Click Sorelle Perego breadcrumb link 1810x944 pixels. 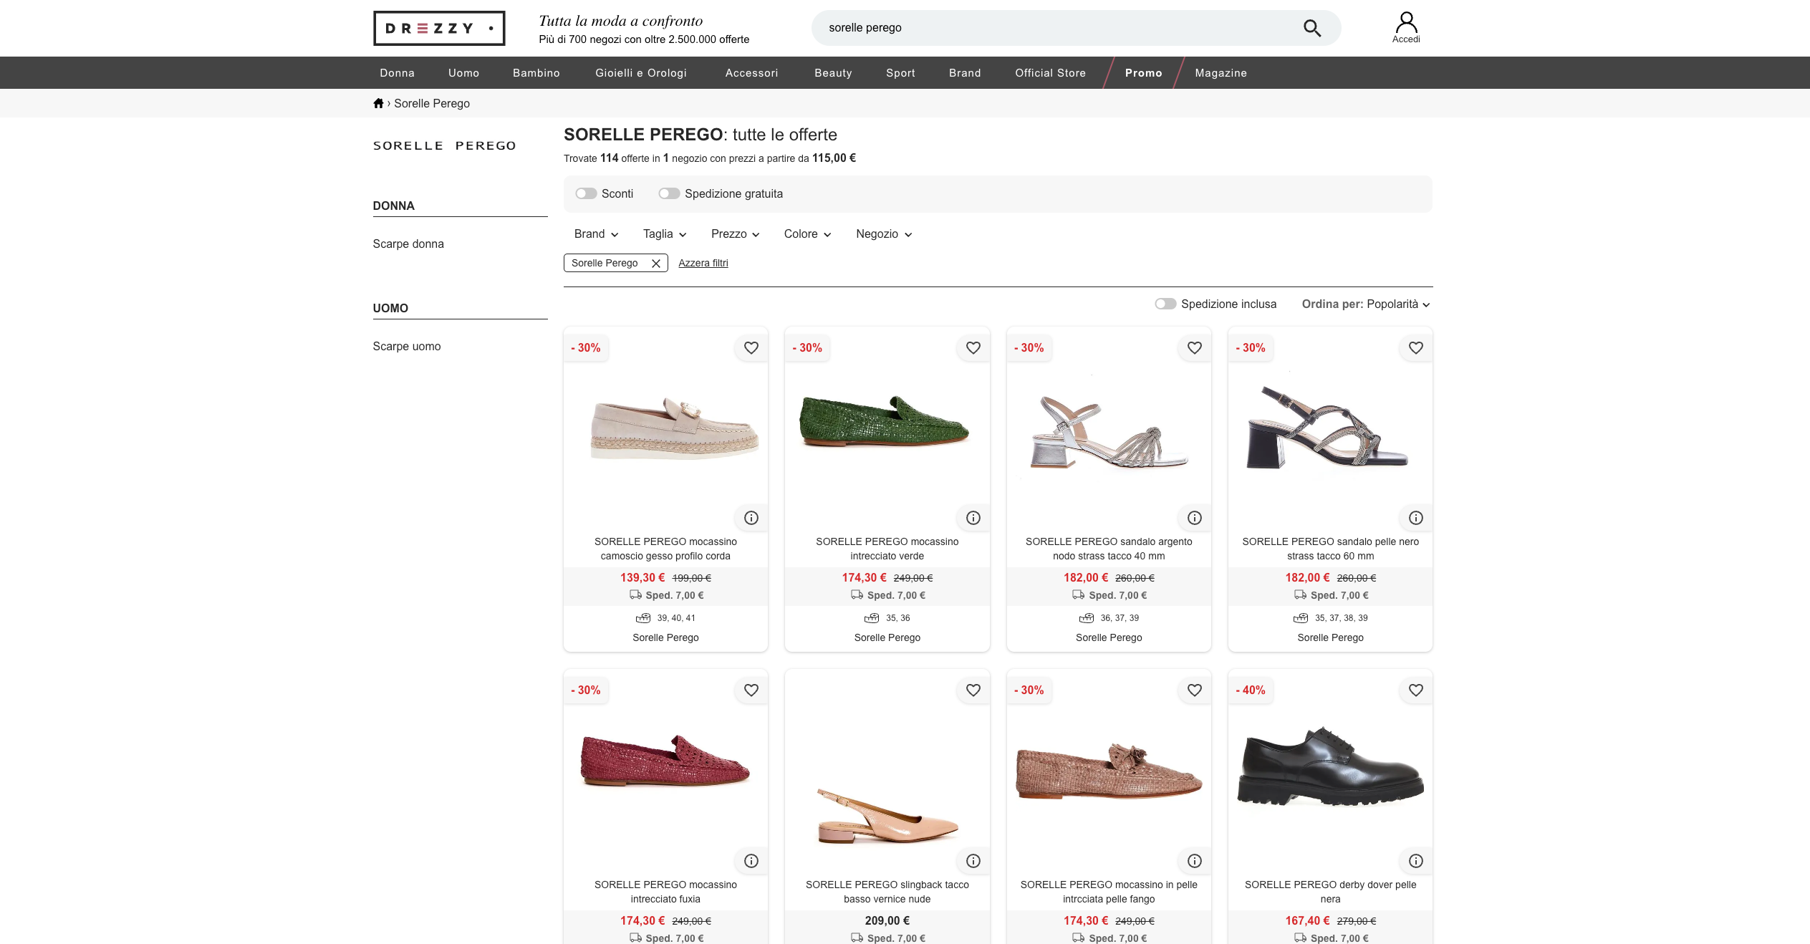(431, 103)
